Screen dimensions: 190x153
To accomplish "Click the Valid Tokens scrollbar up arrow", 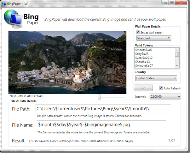I will pos(177,50).
